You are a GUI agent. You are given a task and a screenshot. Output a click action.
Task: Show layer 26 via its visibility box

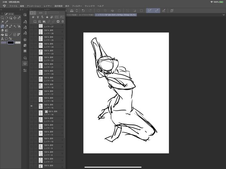[x=32, y=32]
